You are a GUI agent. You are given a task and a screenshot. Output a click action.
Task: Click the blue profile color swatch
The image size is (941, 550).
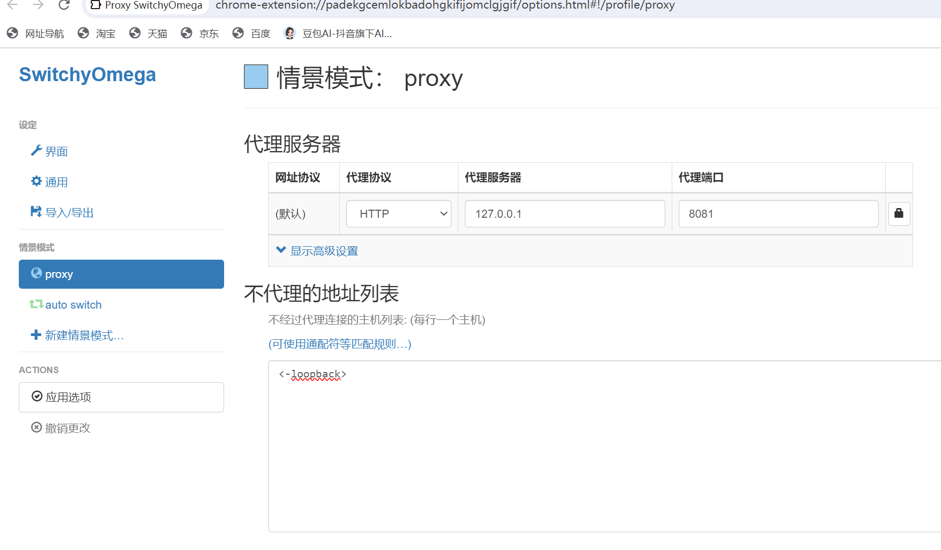tap(256, 76)
